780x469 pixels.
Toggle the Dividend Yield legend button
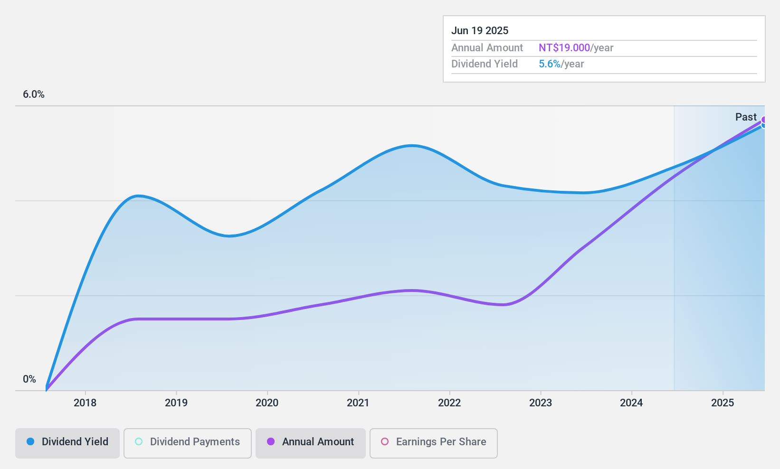[67, 443]
